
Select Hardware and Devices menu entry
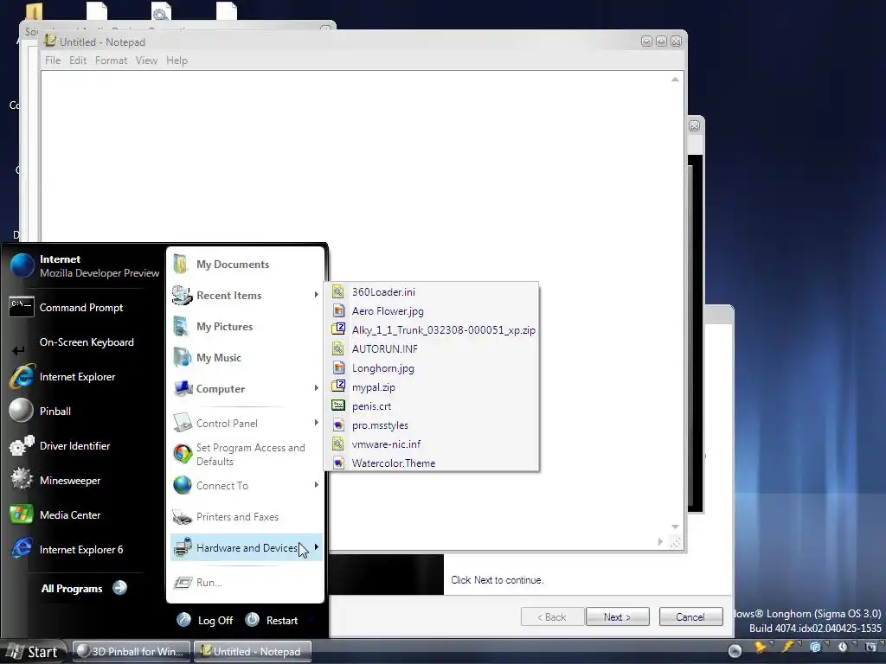tap(247, 547)
